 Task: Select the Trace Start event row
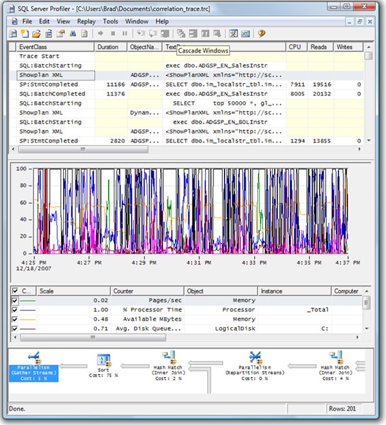[187, 57]
